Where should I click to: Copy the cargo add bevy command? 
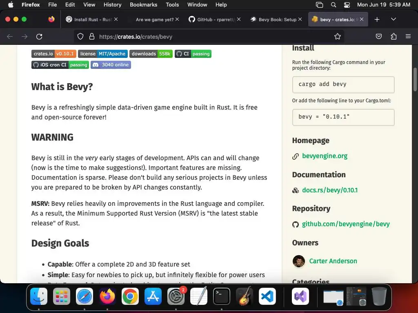click(343, 85)
